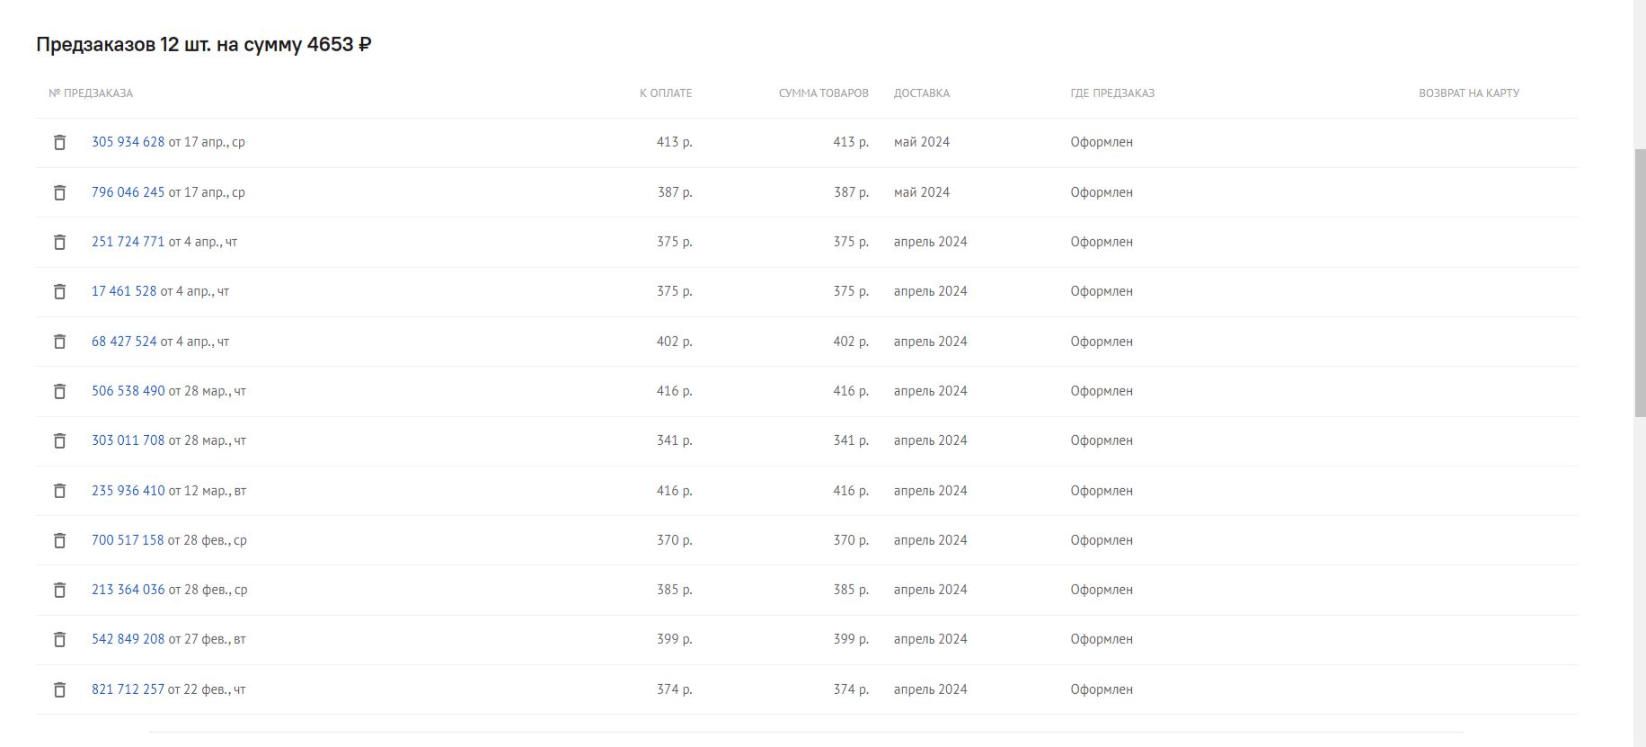The width and height of the screenshot is (1646, 747).
Task: Click trash icon for preorder 506 538 490
Action: 59,391
